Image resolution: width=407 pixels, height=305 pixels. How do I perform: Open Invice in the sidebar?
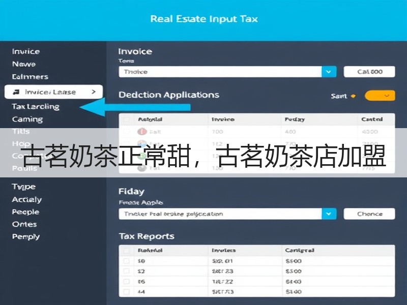click(x=26, y=51)
